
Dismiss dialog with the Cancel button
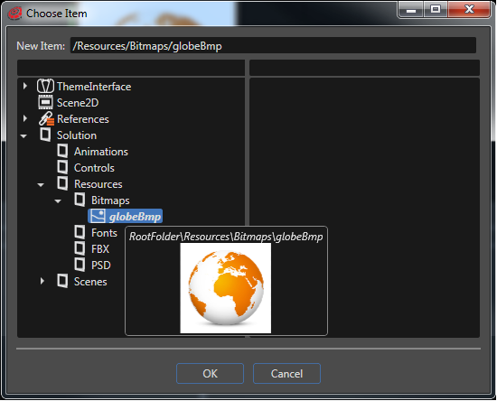click(286, 373)
